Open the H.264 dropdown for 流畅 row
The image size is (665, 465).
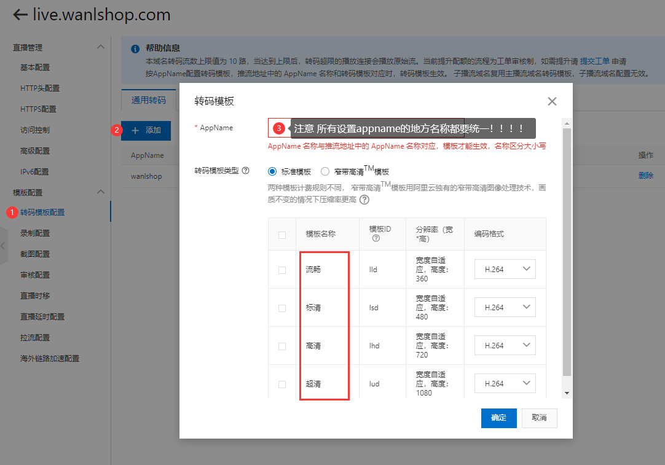coord(505,269)
